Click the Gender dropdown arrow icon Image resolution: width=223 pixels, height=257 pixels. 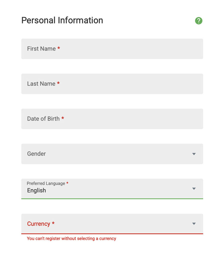[194, 154]
